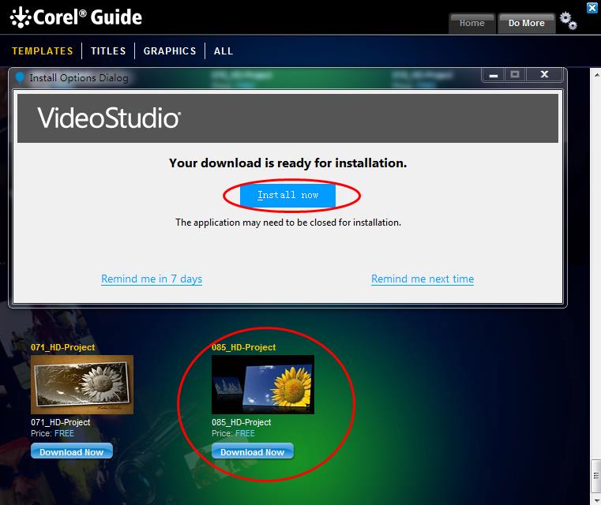Screen dimensions: 601x505
Task: Click the yellow 071_HD-Project title
Action: pos(63,347)
